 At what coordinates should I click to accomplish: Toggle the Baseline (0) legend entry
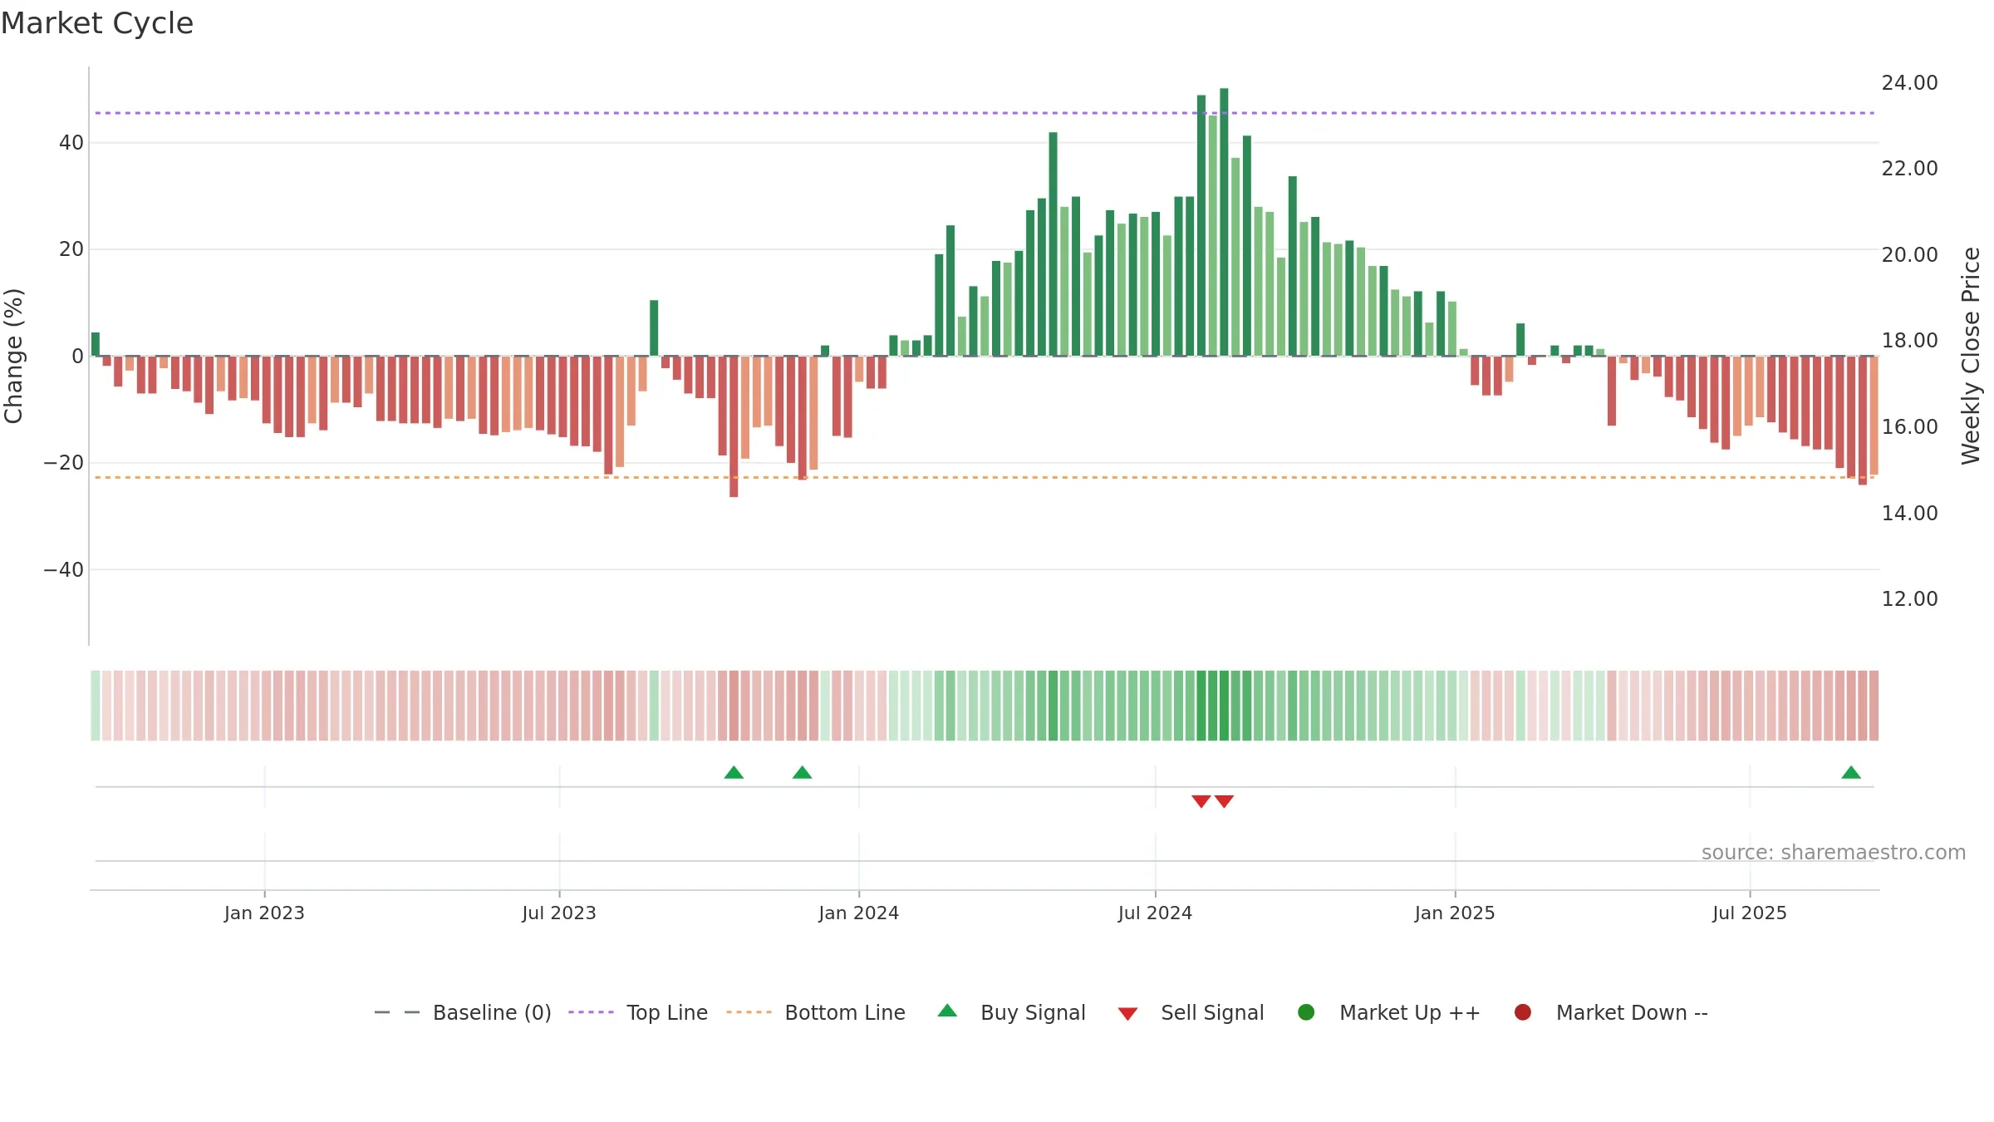pyautogui.click(x=462, y=1012)
